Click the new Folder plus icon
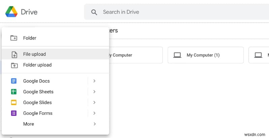Image resolution: width=269 pixels, height=138 pixels. (x=14, y=38)
